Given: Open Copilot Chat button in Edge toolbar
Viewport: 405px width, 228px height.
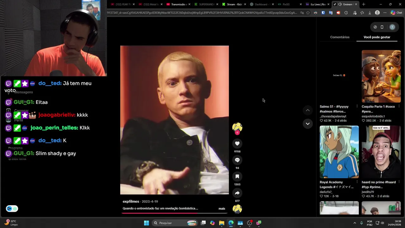Looking at the screenshot, I should click(x=396, y=13).
